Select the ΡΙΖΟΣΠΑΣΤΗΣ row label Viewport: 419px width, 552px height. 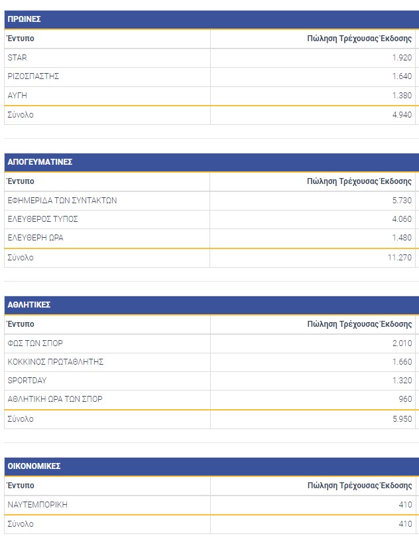[33, 76]
